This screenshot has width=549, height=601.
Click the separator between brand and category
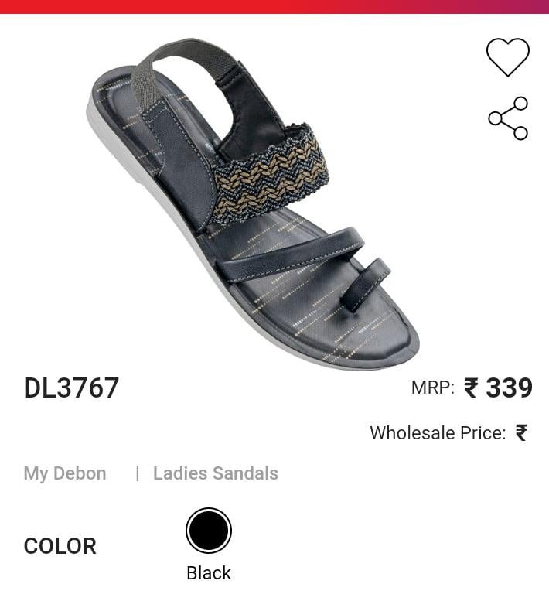click(x=137, y=473)
